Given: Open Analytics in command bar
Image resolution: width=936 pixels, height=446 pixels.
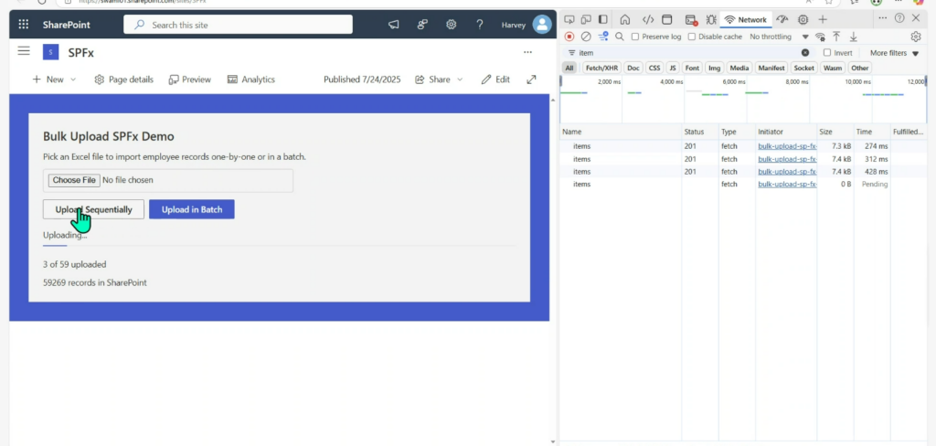Looking at the screenshot, I should 251,80.
